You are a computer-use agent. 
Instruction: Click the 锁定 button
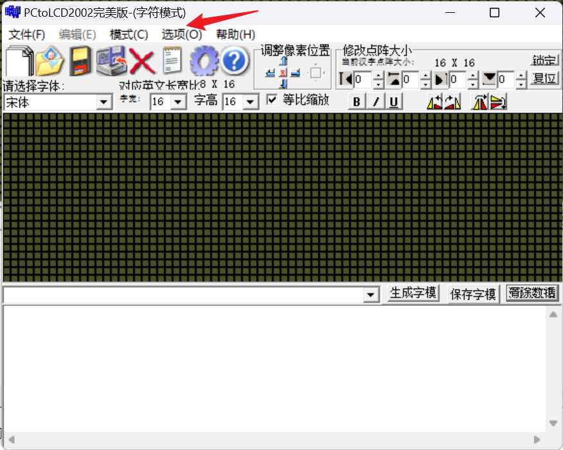click(544, 60)
